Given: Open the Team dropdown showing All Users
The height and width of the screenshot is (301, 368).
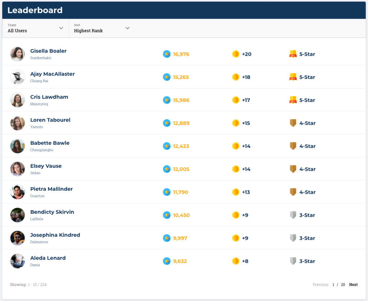Looking at the screenshot, I should click(x=36, y=28).
